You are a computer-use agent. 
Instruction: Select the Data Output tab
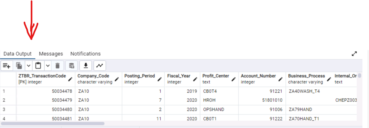click(18, 54)
